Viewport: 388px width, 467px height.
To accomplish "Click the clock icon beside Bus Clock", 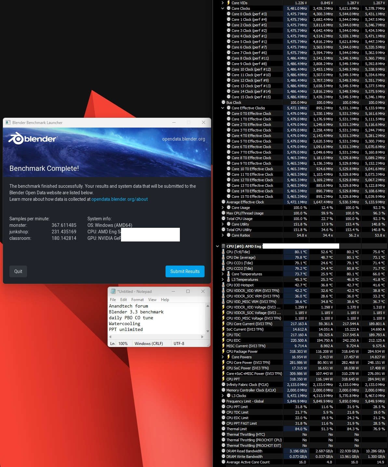I will 223,102.
